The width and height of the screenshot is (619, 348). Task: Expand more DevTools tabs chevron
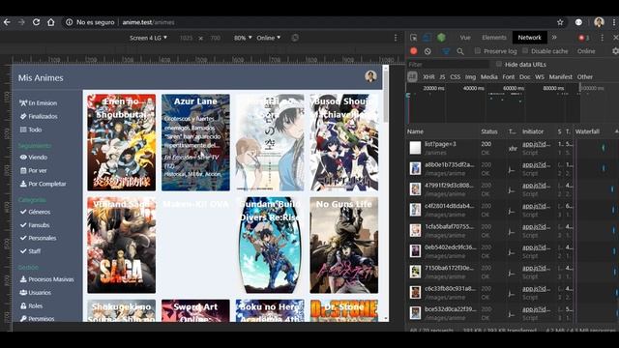pos(554,38)
